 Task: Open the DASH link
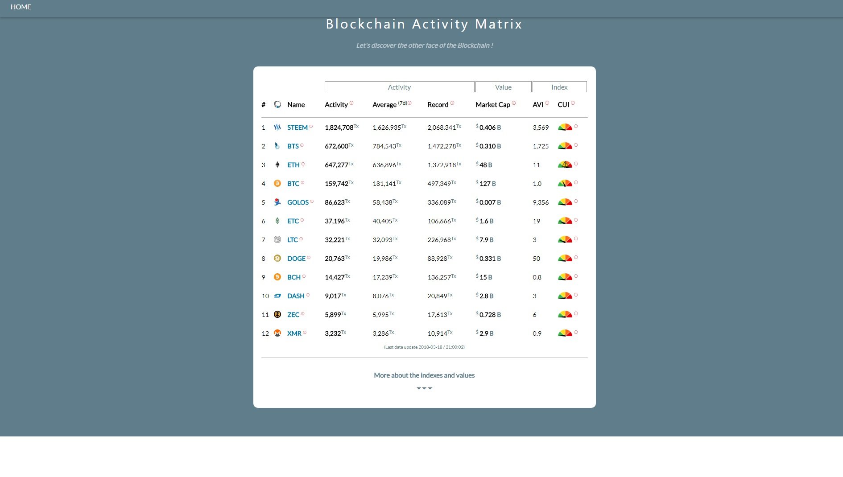[x=296, y=296]
